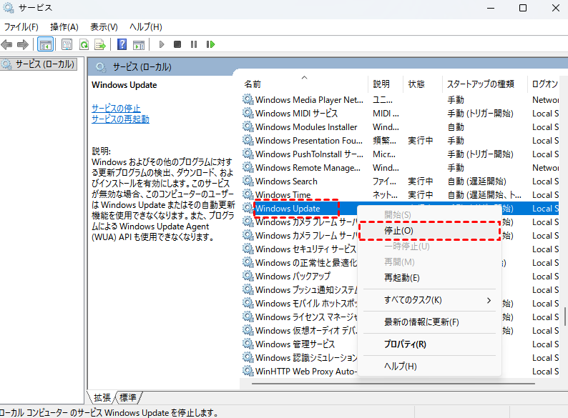Click the vertical scrollbar thumb at right edge

coord(565,317)
